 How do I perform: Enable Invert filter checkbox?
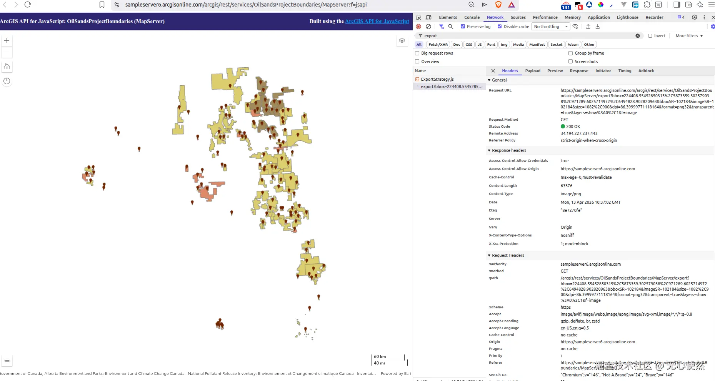[x=650, y=36]
